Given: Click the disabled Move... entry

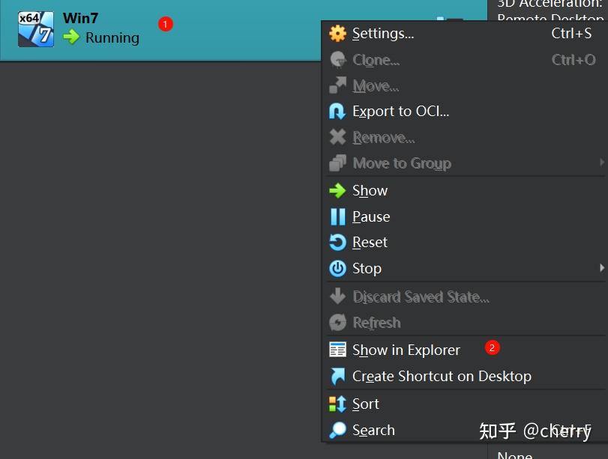Looking at the screenshot, I should pos(465,85).
